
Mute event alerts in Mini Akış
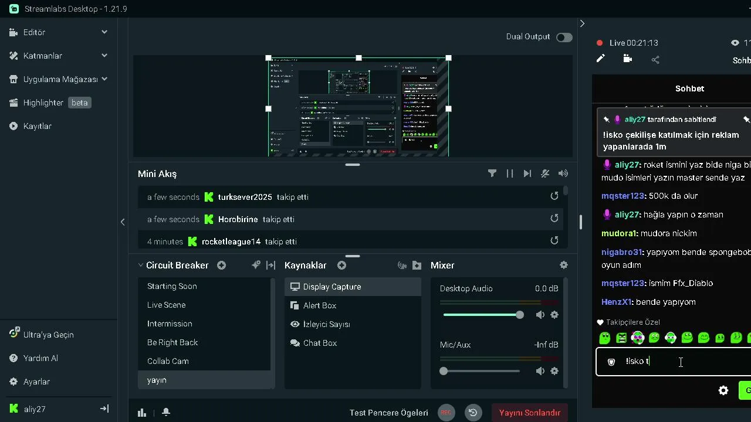[545, 173]
